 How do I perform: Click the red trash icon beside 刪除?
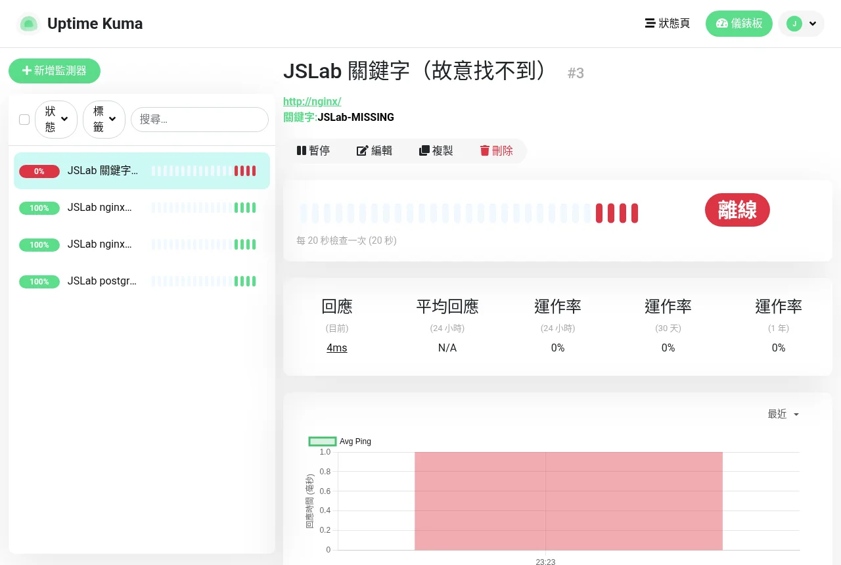pos(485,150)
